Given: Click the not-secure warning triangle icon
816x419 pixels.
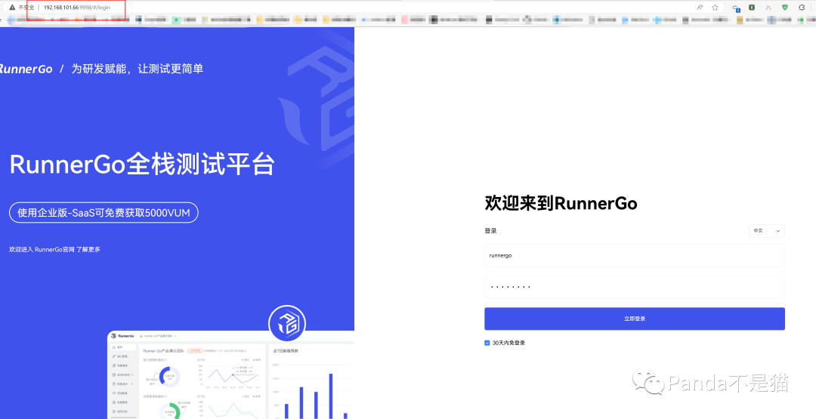Looking at the screenshot, I should pos(12,8).
